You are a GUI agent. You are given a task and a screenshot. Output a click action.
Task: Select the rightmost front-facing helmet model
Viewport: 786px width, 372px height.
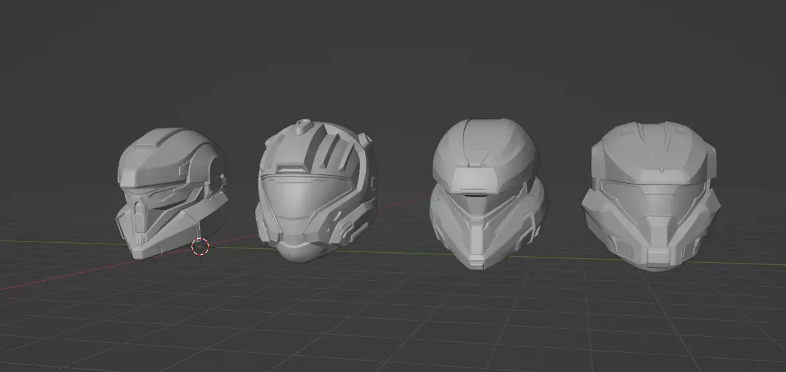(651, 196)
